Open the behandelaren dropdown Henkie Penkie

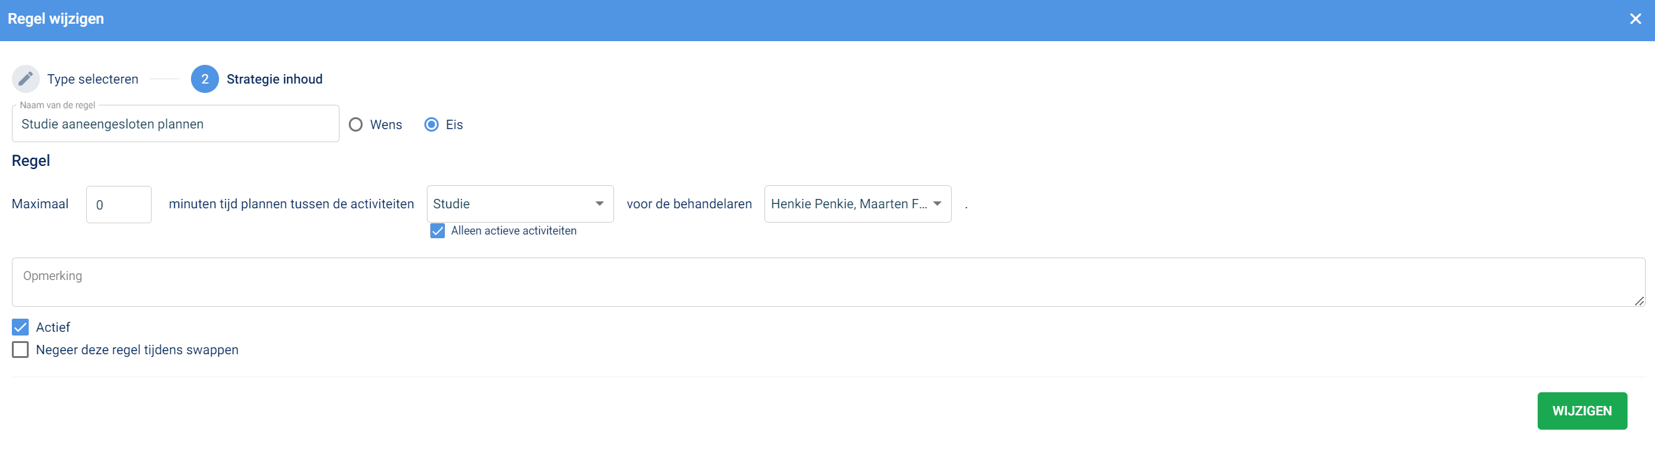pyautogui.click(x=857, y=204)
